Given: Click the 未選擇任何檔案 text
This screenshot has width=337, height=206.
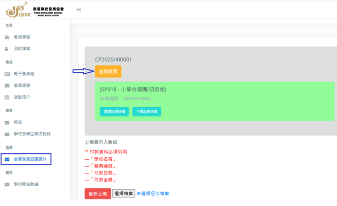Looking at the screenshot, I should pyautogui.click(x=153, y=194).
